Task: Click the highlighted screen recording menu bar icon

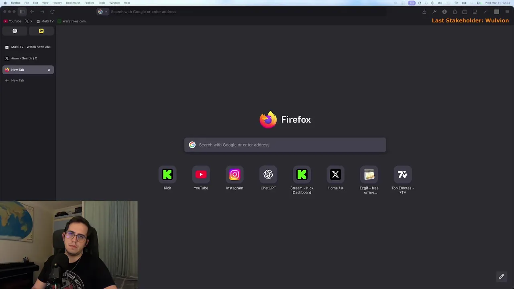Action: pyautogui.click(x=412, y=3)
